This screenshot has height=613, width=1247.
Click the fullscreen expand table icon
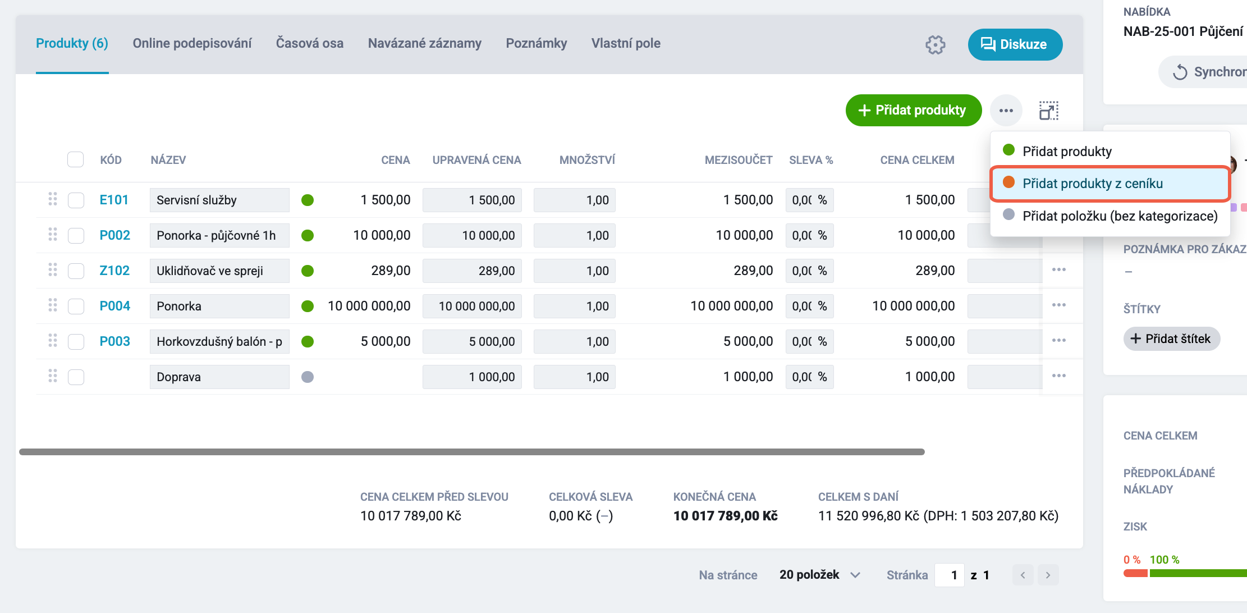[x=1048, y=111]
